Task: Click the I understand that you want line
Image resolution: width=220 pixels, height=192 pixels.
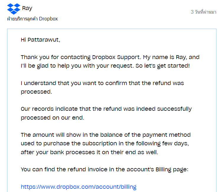Action: [102, 83]
